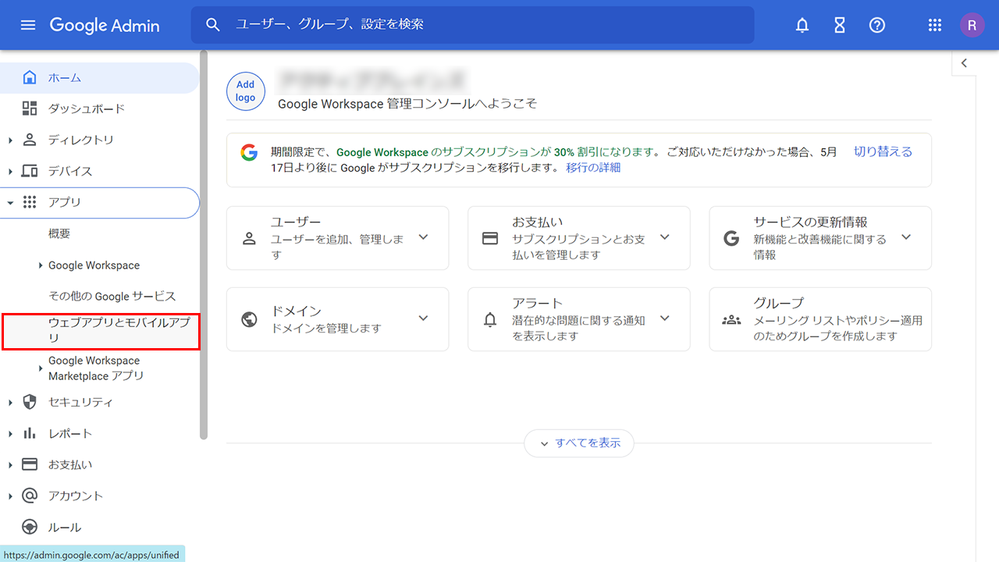999x562 pixels.
Task: Expand the セキュリティ section arrow
Action: coord(11,403)
